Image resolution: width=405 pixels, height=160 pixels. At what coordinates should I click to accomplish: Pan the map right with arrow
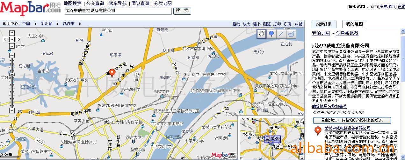[18, 39]
